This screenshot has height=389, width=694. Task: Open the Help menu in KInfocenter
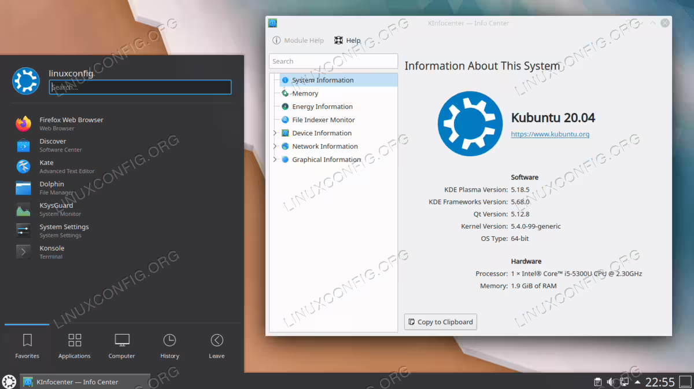(348, 41)
